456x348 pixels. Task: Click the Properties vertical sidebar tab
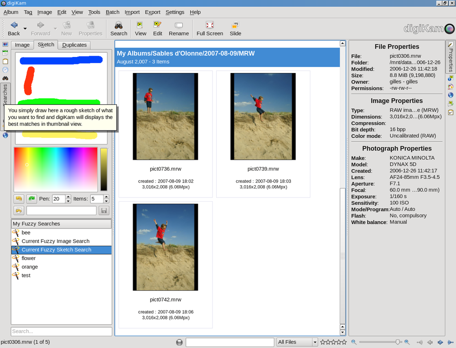coord(451,57)
